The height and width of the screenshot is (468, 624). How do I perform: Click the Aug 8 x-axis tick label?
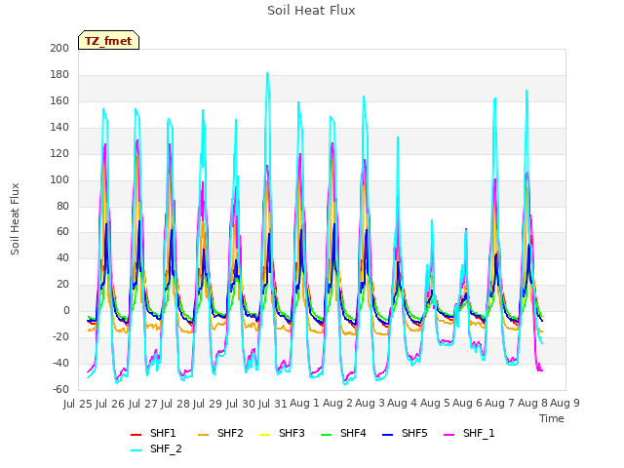[x=532, y=404]
